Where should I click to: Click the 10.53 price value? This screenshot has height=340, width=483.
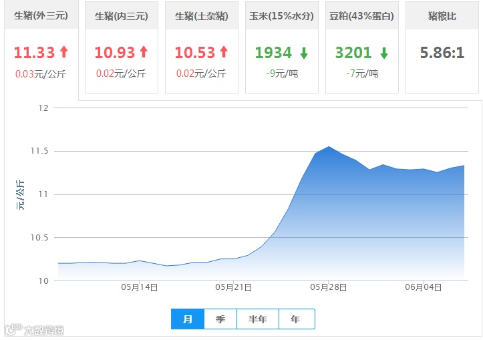(194, 52)
